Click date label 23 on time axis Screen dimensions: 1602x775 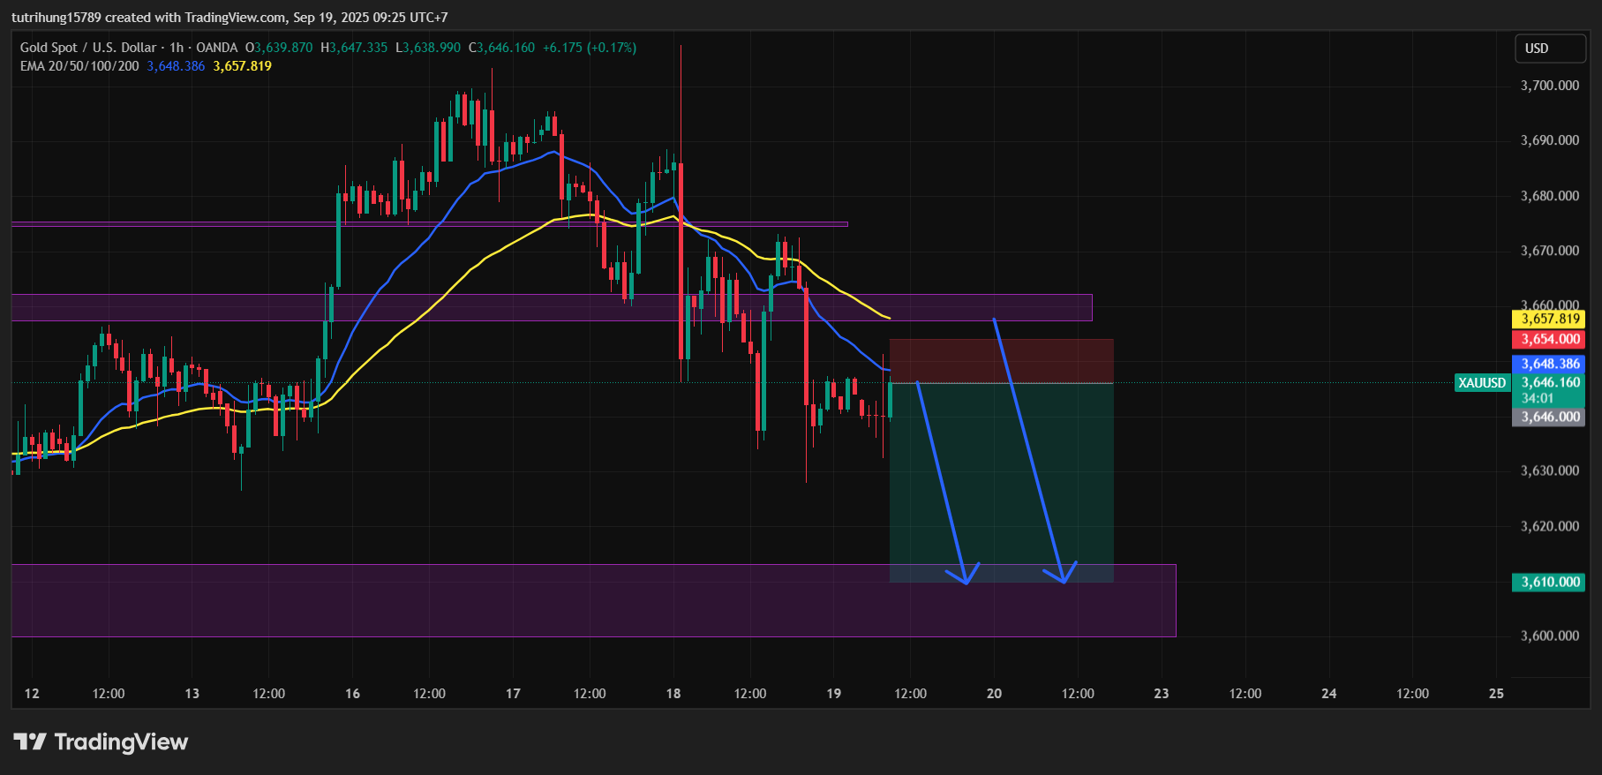1162,694
